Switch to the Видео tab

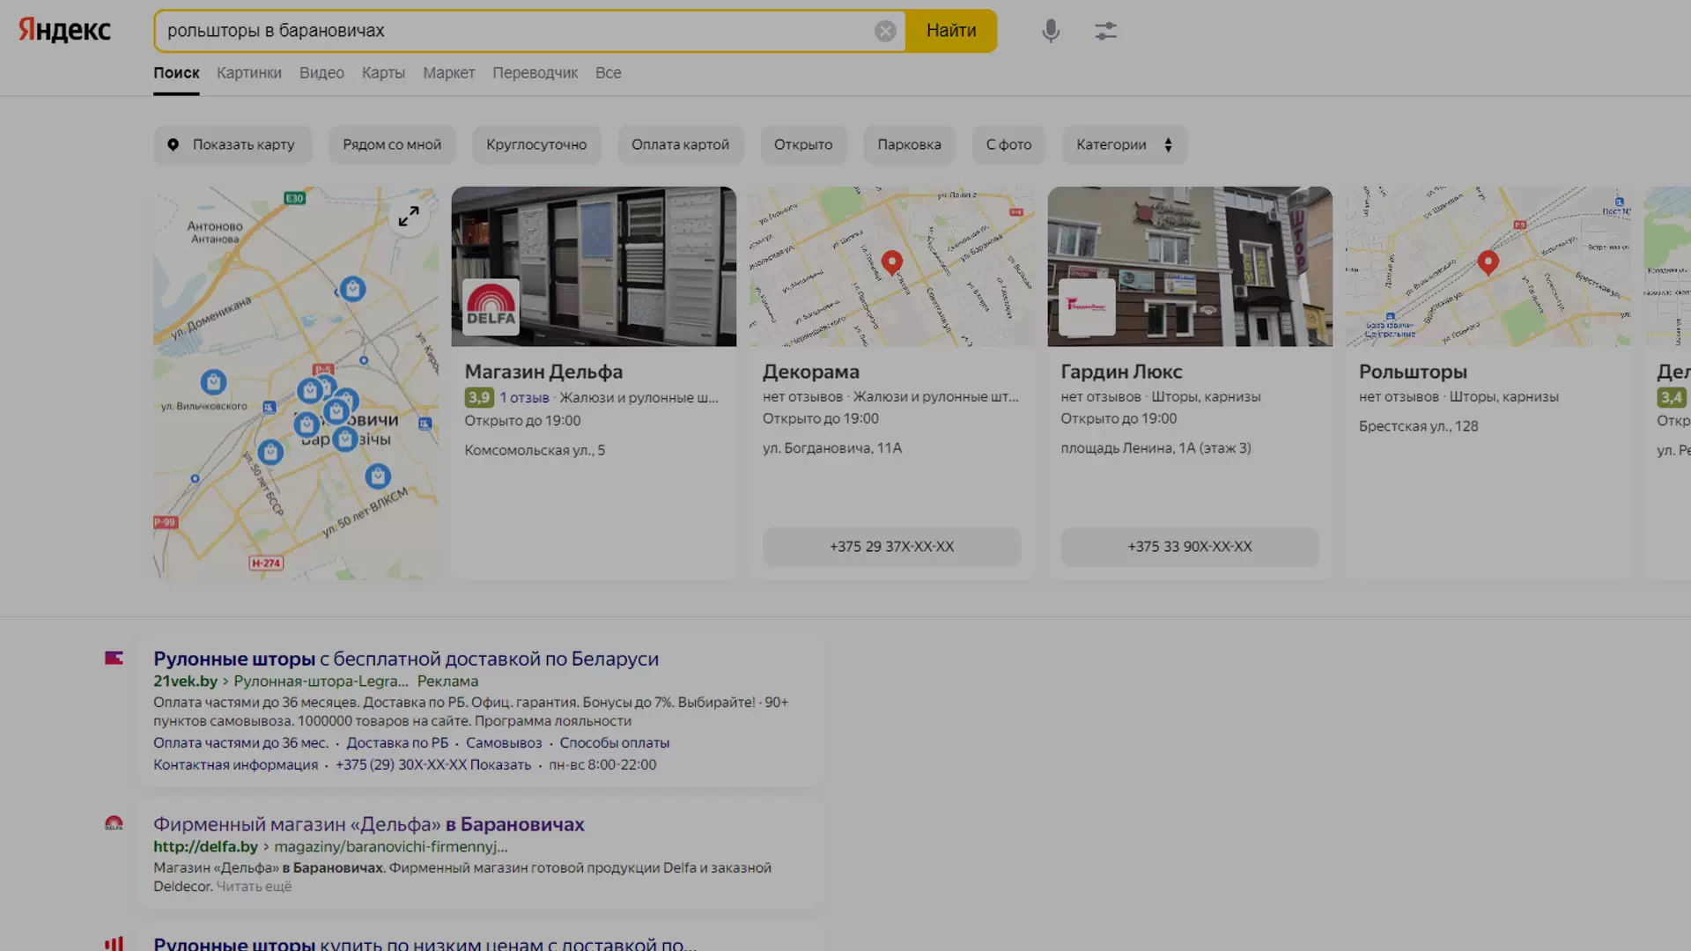(x=321, y=73)
